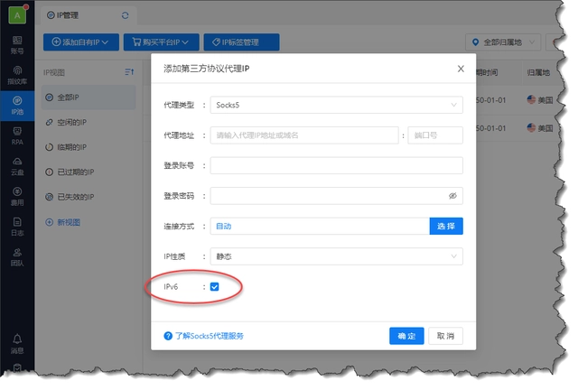Screen dimensions: 578x390
Task: Expand the 添加自有IP dropdown button
Action: [x=81, y=42]
